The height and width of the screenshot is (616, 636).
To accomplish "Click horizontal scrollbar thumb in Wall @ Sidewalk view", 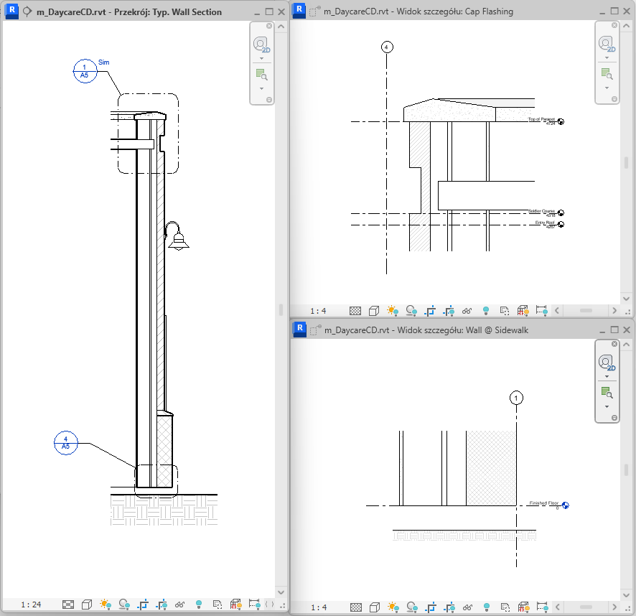I will (586, 607).
